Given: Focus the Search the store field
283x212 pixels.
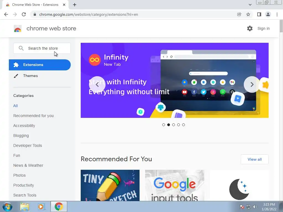Looking at the screenshot, I should click(42, 48).
